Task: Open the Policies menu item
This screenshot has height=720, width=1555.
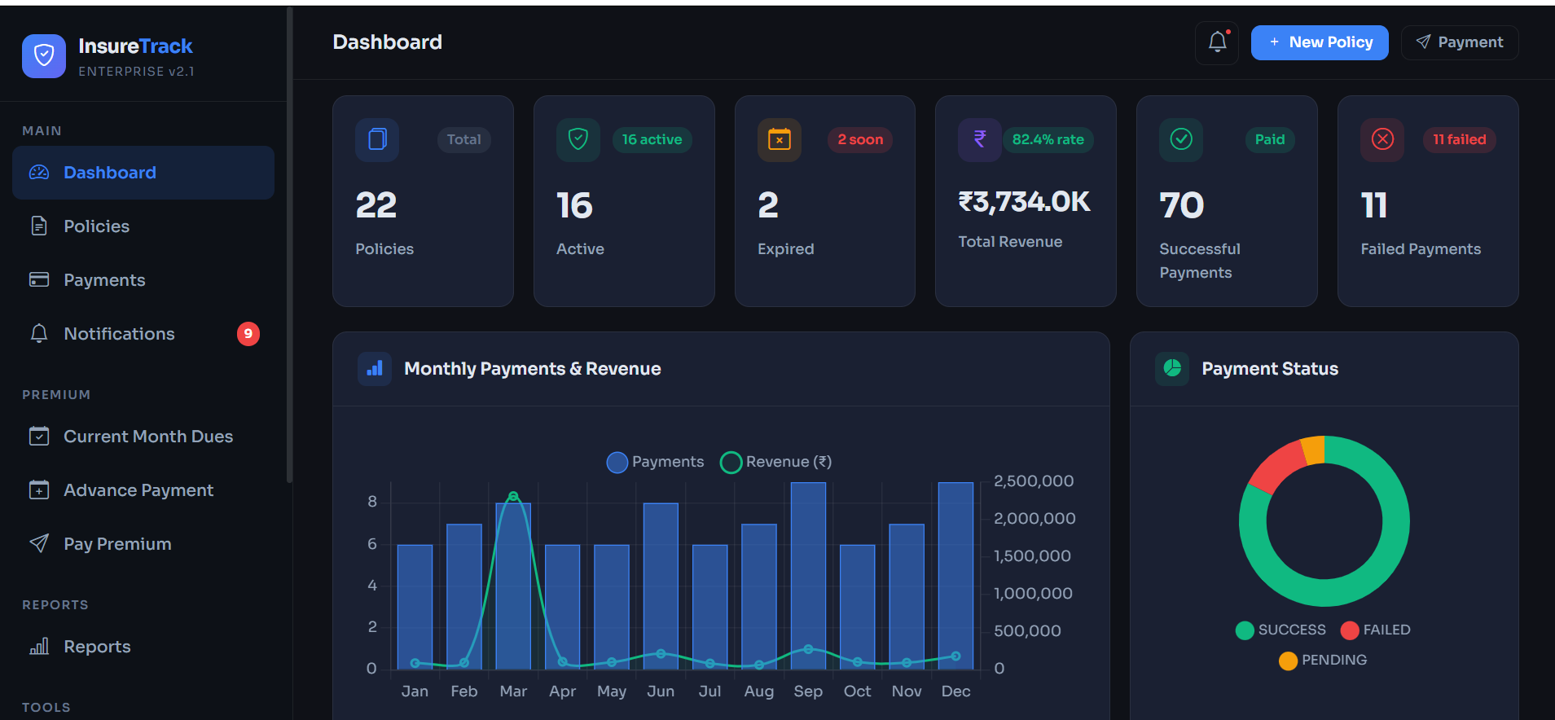Action: click(96, 226)
